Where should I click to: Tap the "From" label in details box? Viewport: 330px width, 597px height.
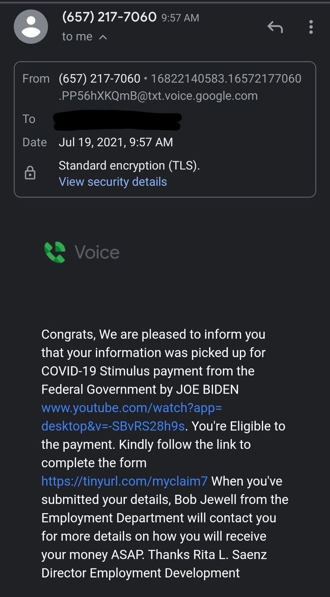(36, 79)
